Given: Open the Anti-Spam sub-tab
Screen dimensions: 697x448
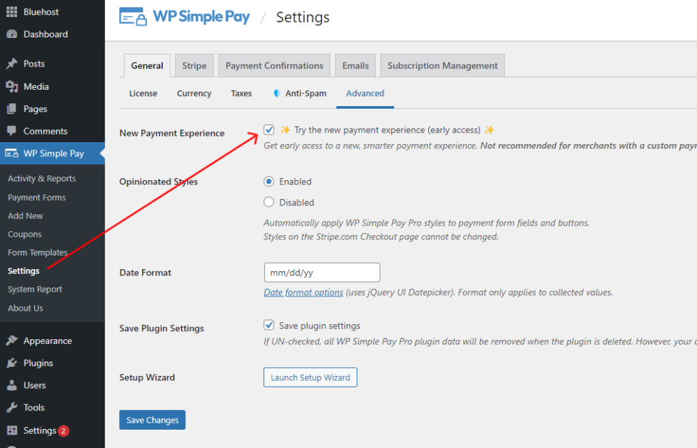Looking at the screenshot, I should [299, 94].
